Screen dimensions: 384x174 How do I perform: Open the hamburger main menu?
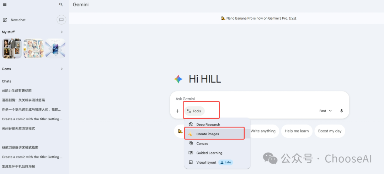click(5, 4)
